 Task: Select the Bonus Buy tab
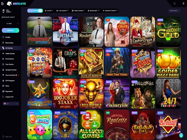[x=94, y=11]
